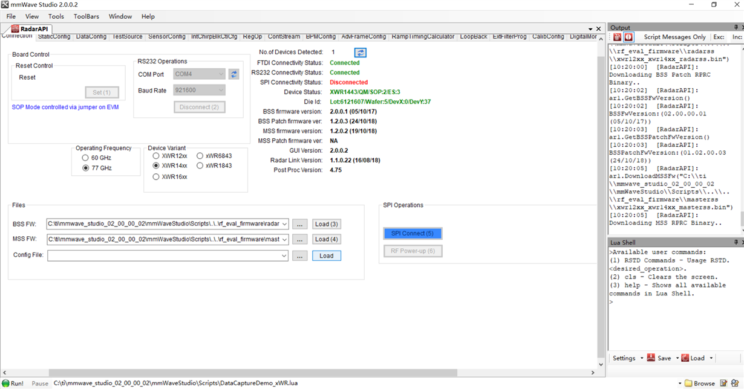The height and width of the screenshot is (389, 744).
Task: Open the Baud Rate dropdown
Action: [x=220, y=90]
